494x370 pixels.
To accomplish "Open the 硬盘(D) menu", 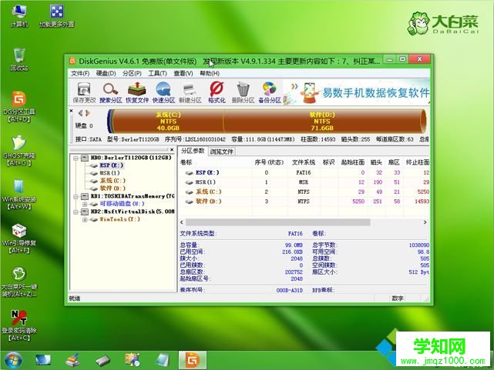I will pyautogui.click(x=106, y=73).
